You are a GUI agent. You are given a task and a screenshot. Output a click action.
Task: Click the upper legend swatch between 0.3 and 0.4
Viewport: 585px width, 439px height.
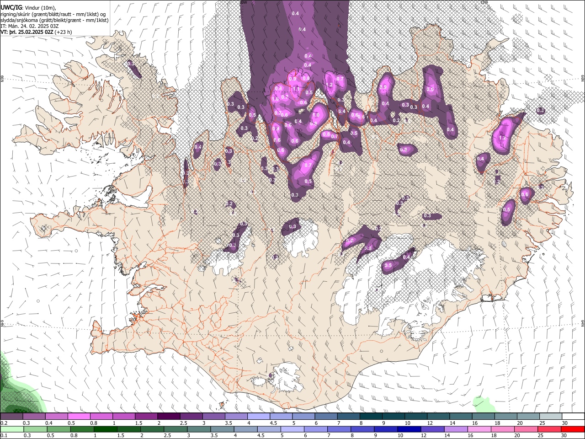[34, 416]
